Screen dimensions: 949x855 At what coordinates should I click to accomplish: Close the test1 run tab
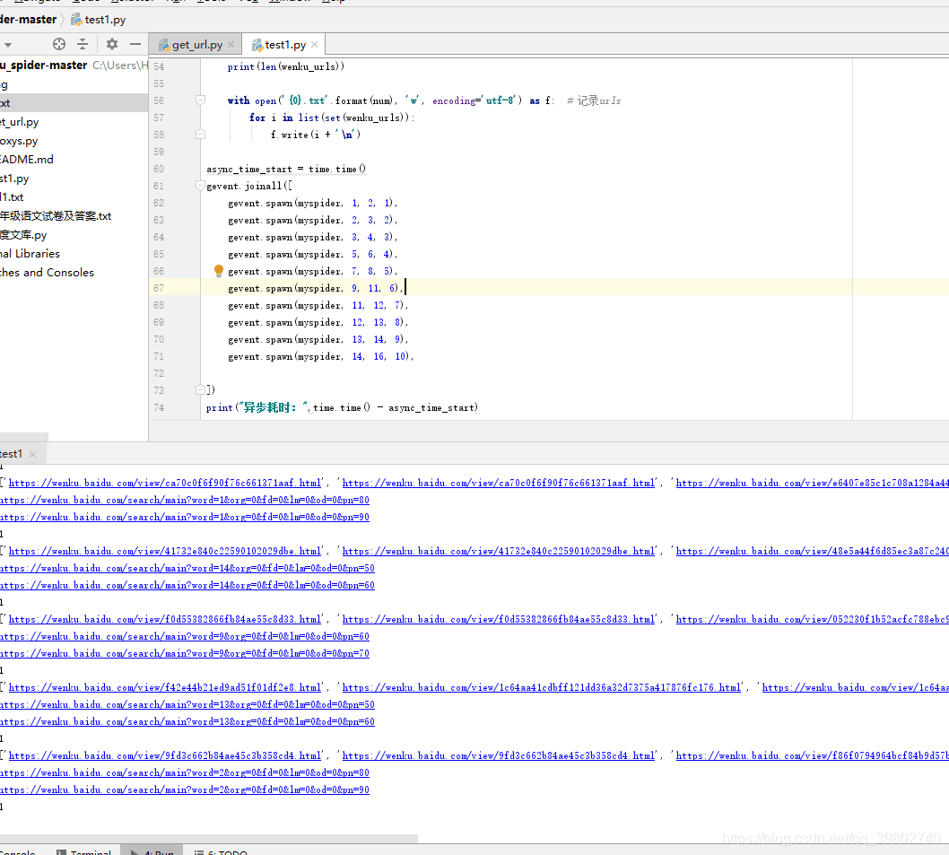32,454
